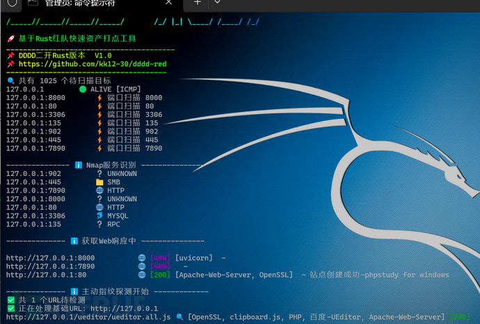Image resolution: width=480 pixels, height=324 pixels.
Task: Open the https://github.com/kk12-30/dddd-red link
Action: coord(93,64)
